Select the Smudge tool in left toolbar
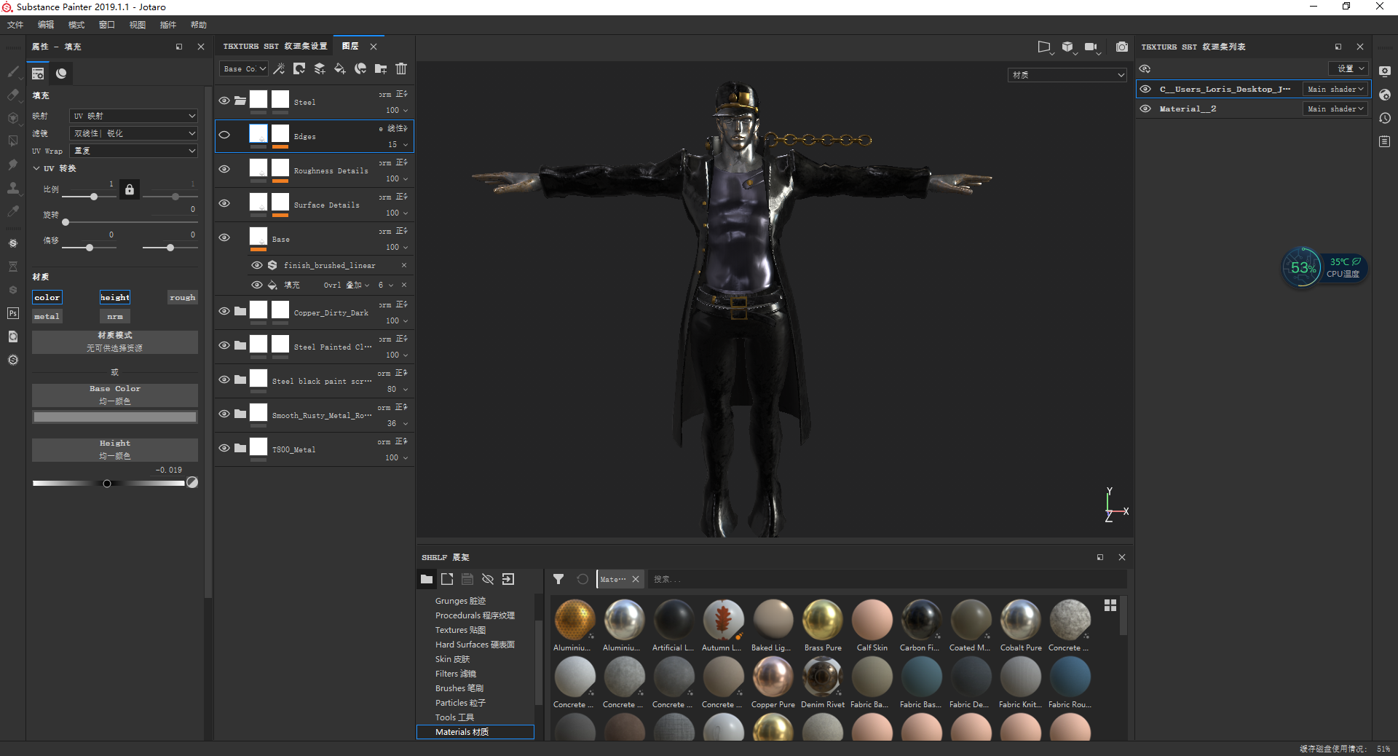This screenshot has height=756, width=1398. [13, 165]
